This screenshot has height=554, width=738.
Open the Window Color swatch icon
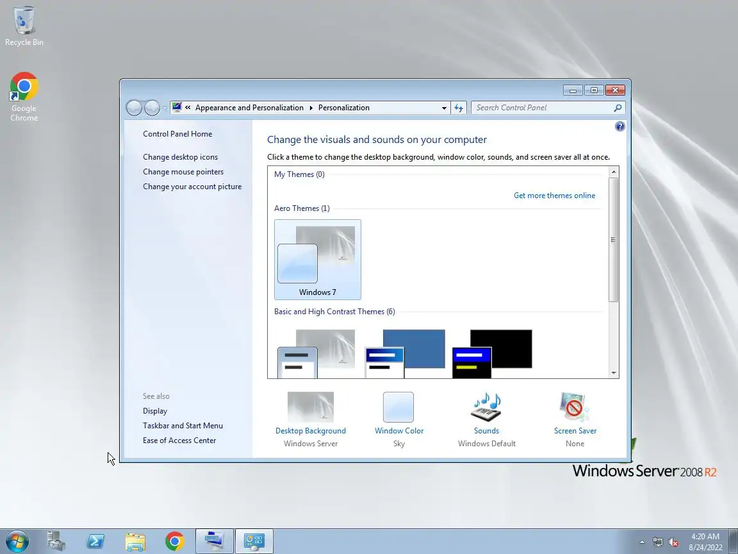click(398, 407)
